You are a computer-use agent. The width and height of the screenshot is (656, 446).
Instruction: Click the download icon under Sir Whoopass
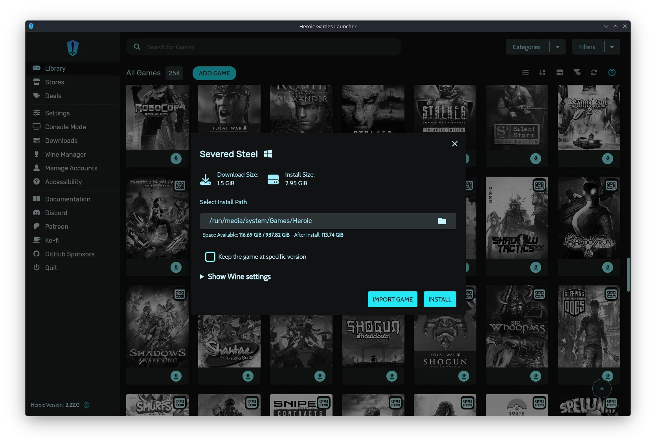tap(536, 376)
